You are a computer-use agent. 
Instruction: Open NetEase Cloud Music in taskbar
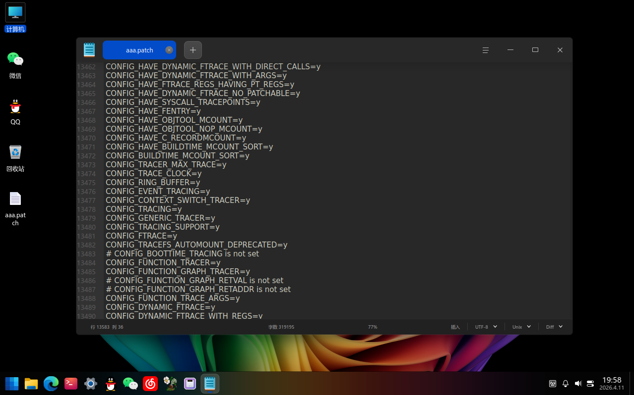[x=150, y=383]
